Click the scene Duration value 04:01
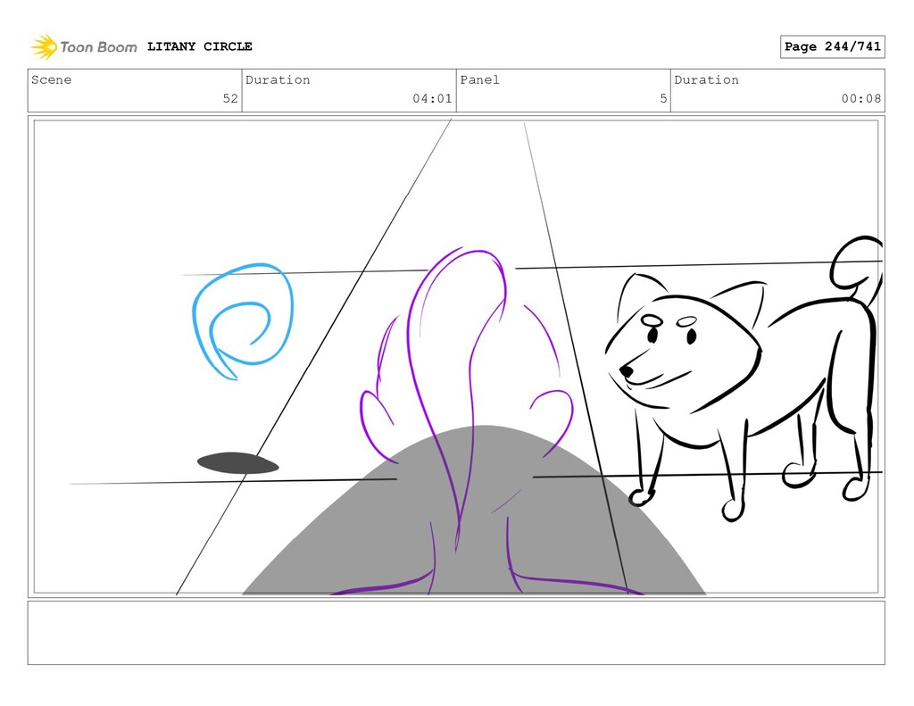The width and height of the screenshot is (914, 706). 432,98
